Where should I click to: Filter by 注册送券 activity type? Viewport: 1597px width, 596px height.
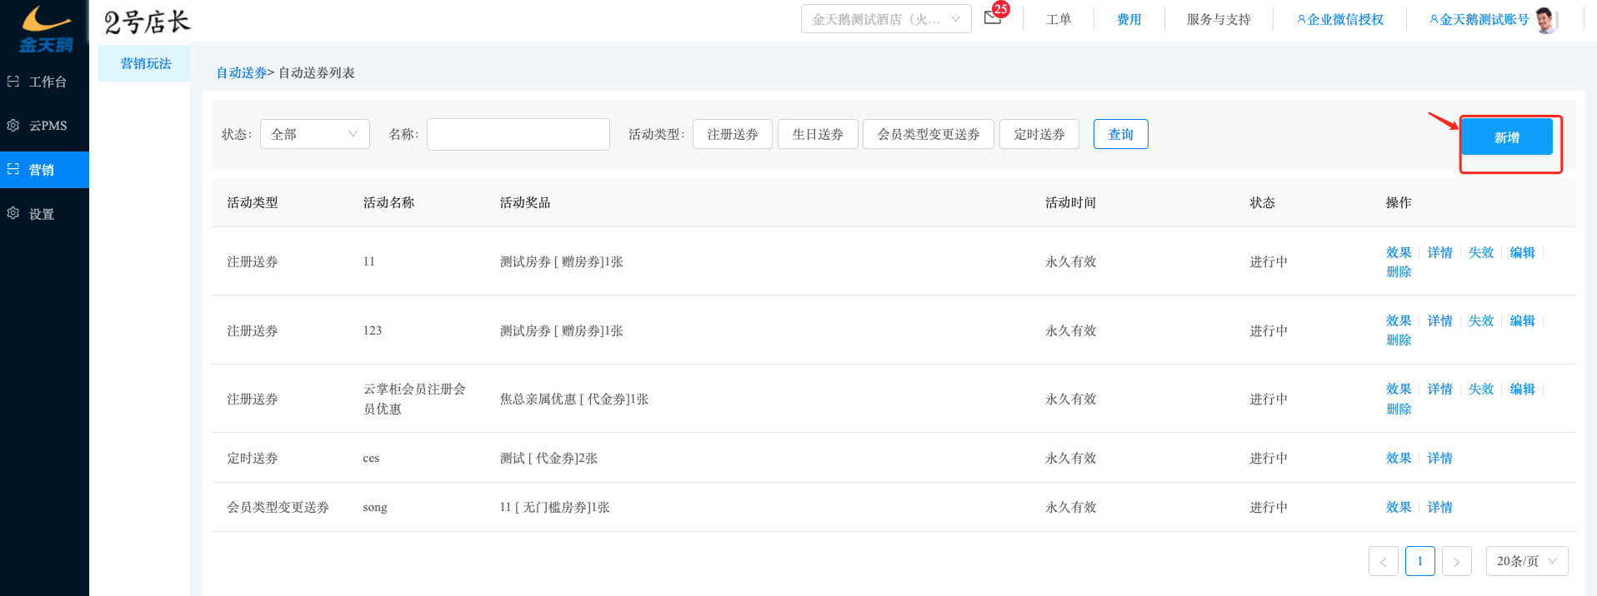[732, 134]
